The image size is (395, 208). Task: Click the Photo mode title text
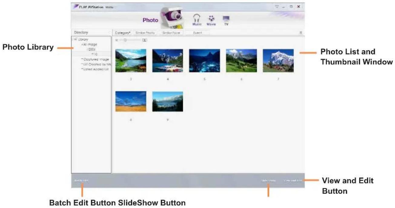click(x=151, y=20)
